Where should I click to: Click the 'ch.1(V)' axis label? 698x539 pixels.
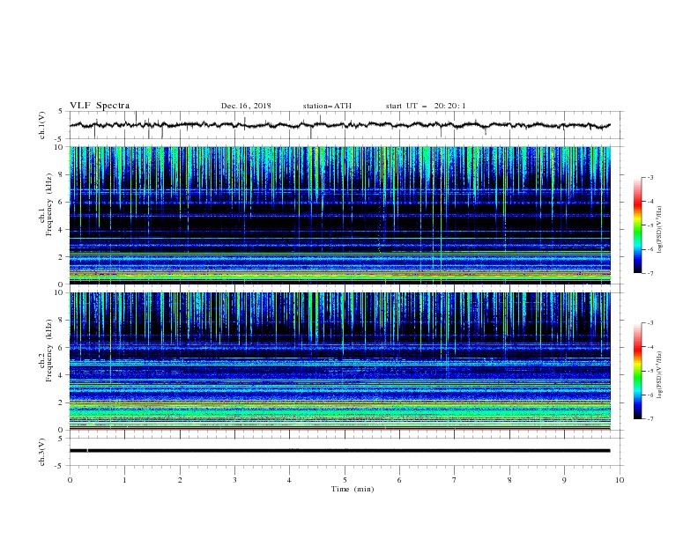(x=42, y=125)
